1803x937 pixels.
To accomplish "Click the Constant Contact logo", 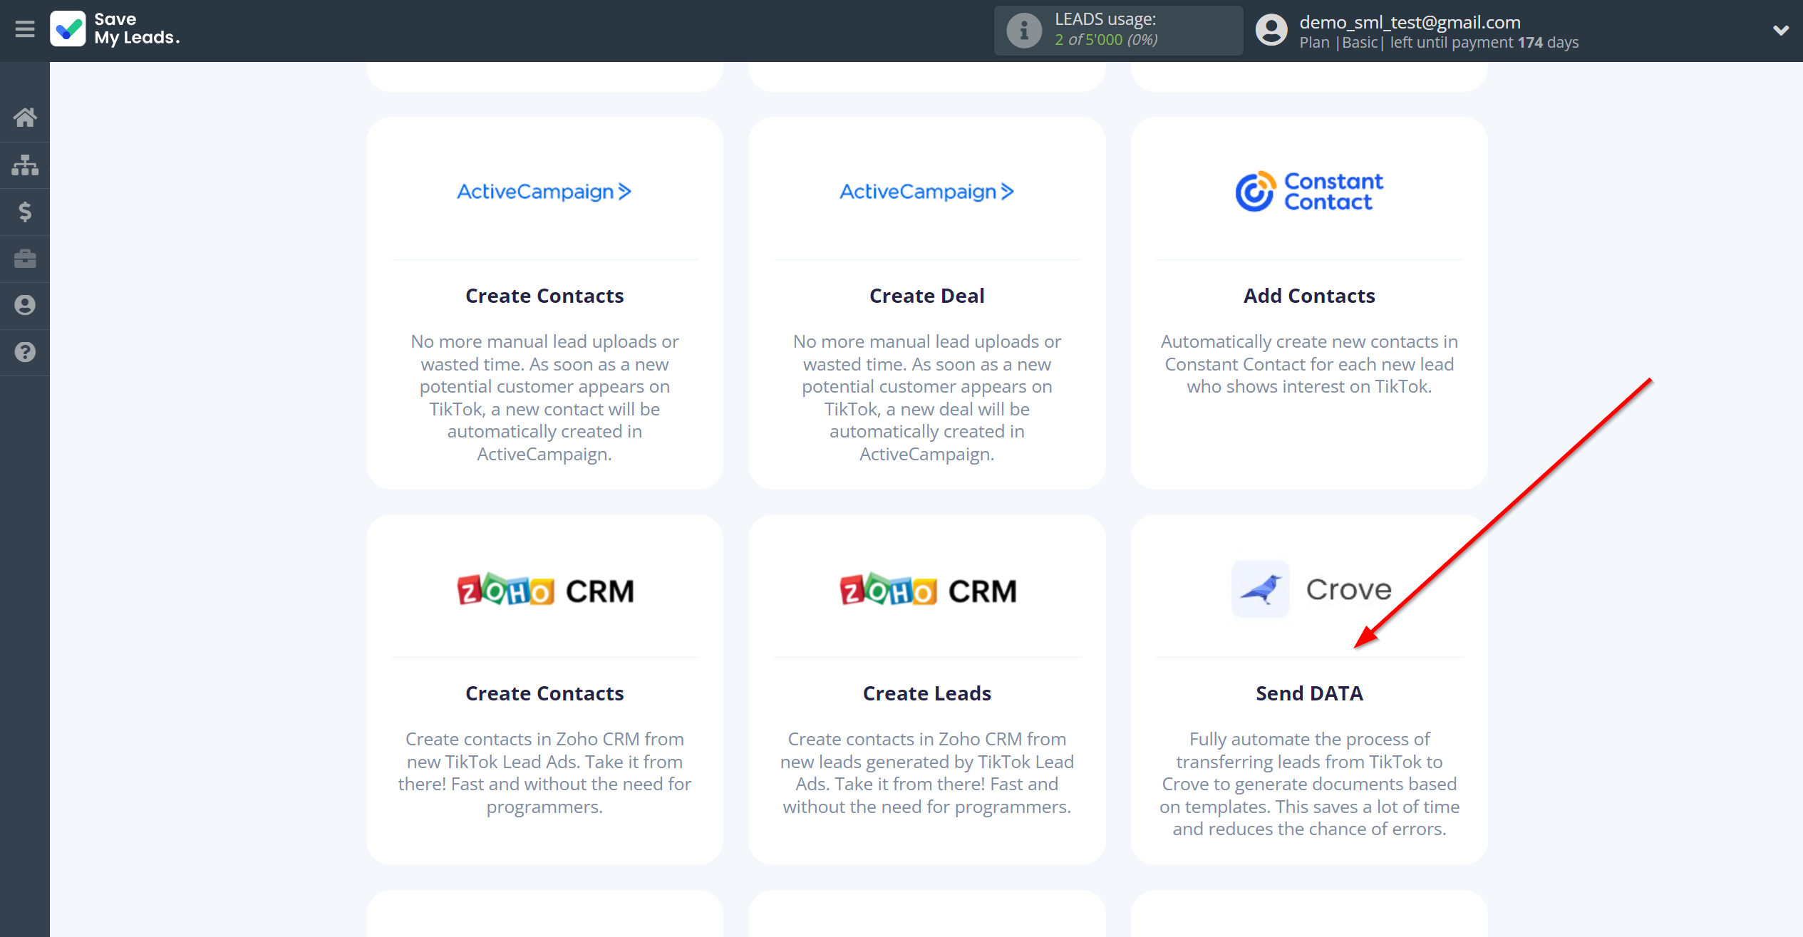I will (x=1309, y=192).
